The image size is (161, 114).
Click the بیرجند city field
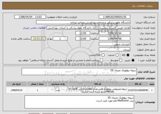pos(115,50)
